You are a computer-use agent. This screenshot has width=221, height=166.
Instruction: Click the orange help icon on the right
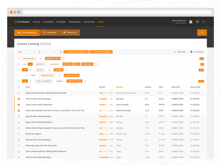[202, 32]
